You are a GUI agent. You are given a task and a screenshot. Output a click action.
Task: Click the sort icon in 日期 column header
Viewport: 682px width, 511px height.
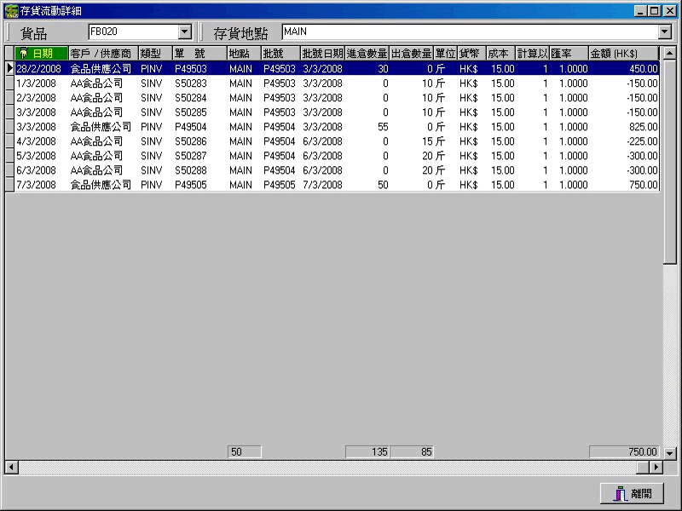tap(23, 54)
